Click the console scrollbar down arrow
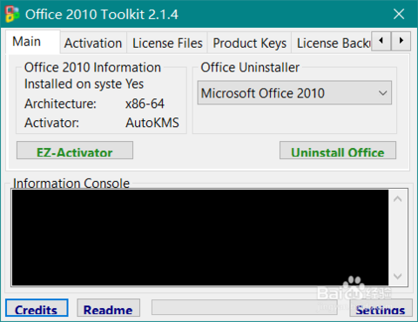 pyautogui.click(x=398, y=276)
